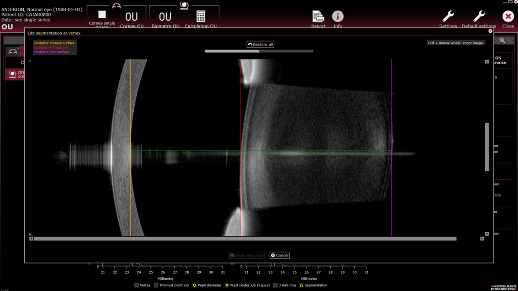This screenshot has height=291, width=518.
Task: Click the cornea exam icon in the left sidebar
Action: click(x=13, y=51)
